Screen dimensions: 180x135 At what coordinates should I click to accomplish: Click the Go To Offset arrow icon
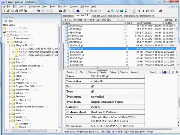(87, 11)
